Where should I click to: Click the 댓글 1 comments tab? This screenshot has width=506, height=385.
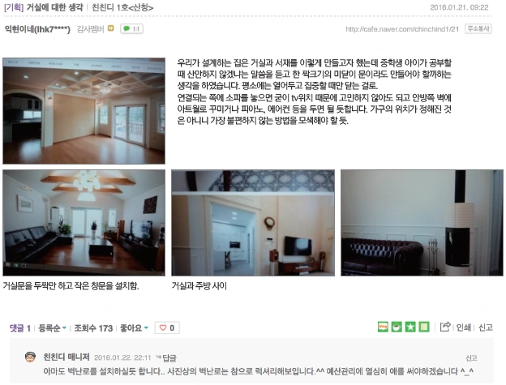[x=20, y=328]
